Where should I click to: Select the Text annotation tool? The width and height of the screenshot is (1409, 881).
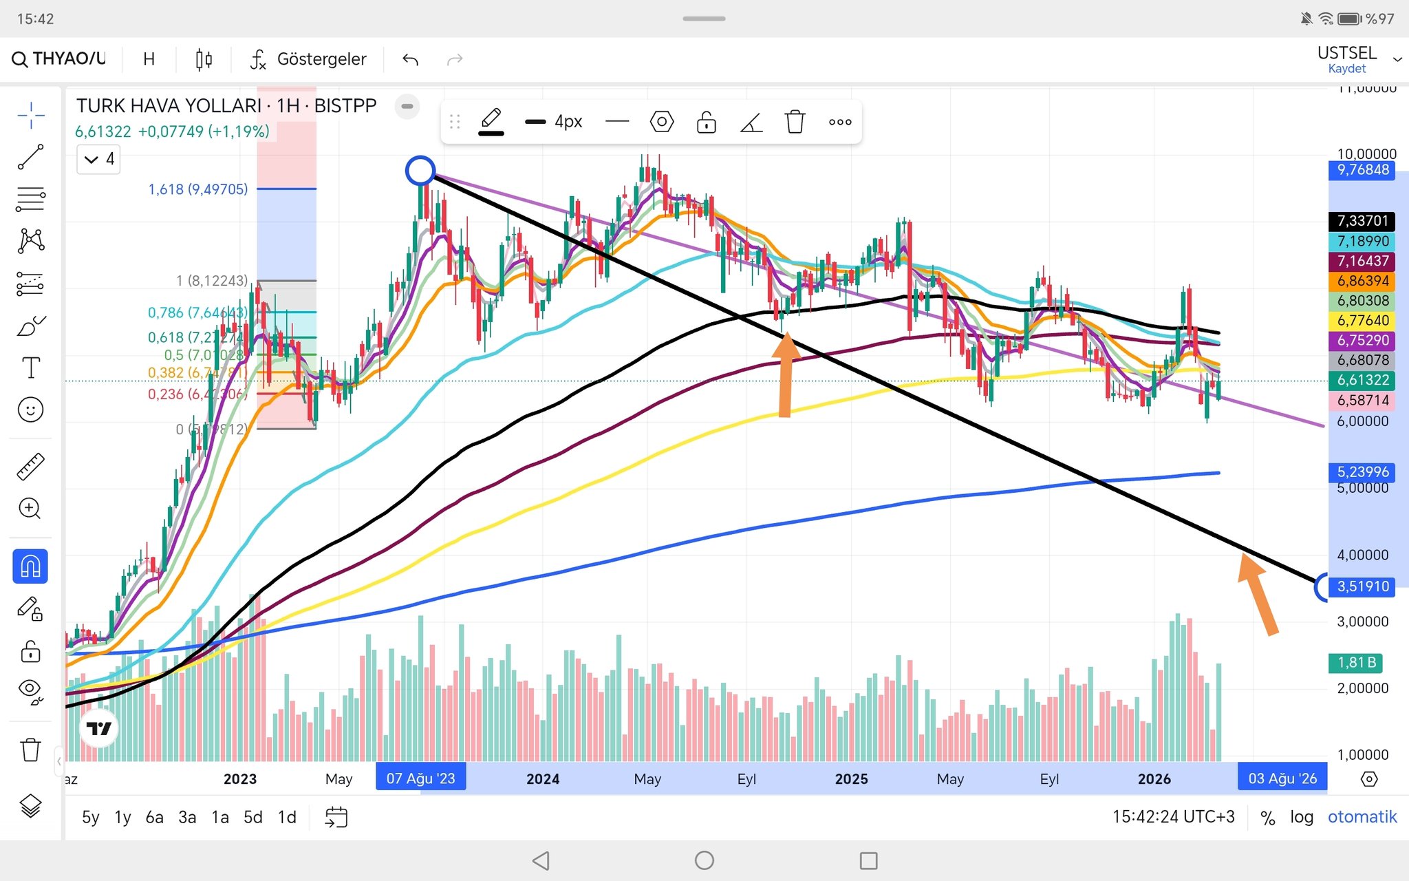click(x=30, y=368)
